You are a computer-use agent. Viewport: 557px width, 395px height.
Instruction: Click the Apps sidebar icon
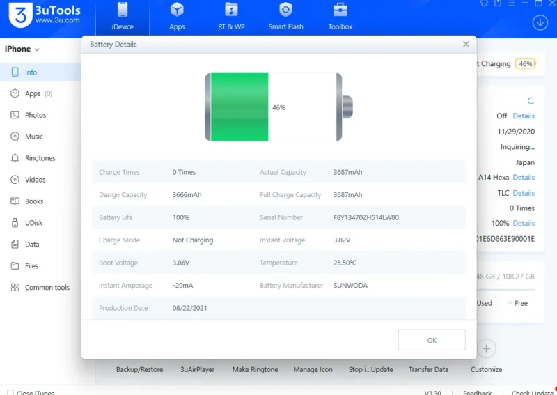point(15,93)
